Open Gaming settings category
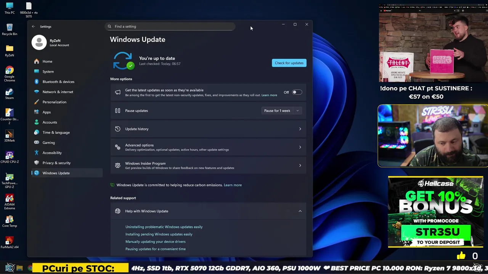Viewport: 488px width, 274px height. click(x=67, y=143)
